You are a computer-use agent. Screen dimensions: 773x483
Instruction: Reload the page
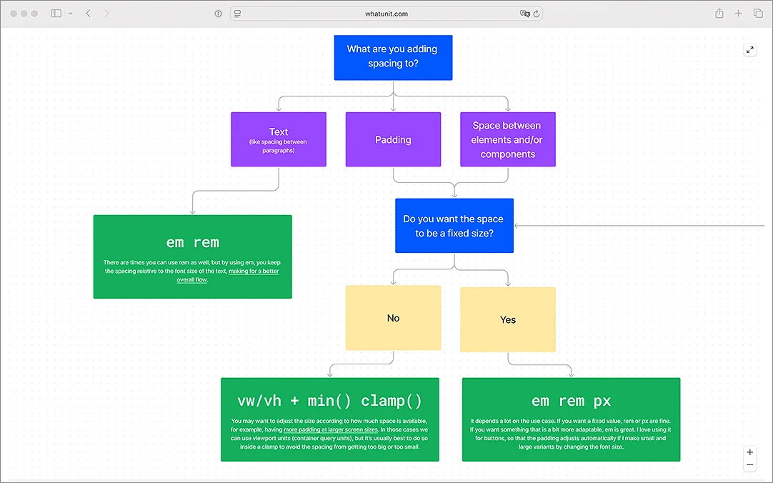coord(537,14)
